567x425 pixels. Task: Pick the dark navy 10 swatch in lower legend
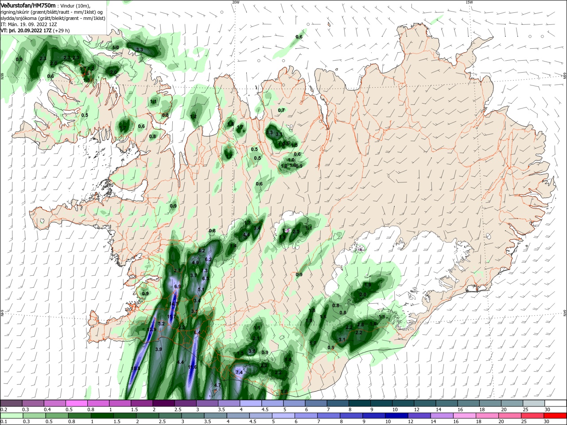coord(396,416)
